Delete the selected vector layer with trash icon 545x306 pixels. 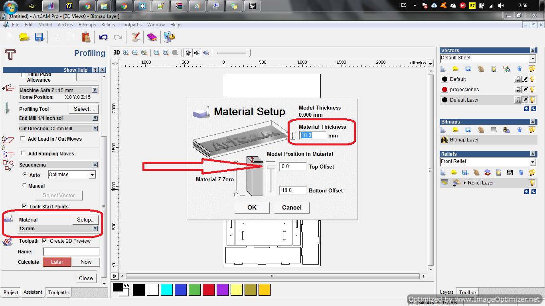pos(519,69)
